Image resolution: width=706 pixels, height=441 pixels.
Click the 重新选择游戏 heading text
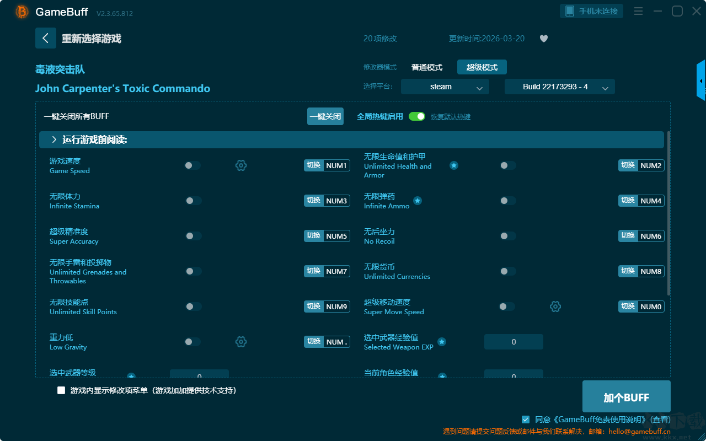(92, 39)
